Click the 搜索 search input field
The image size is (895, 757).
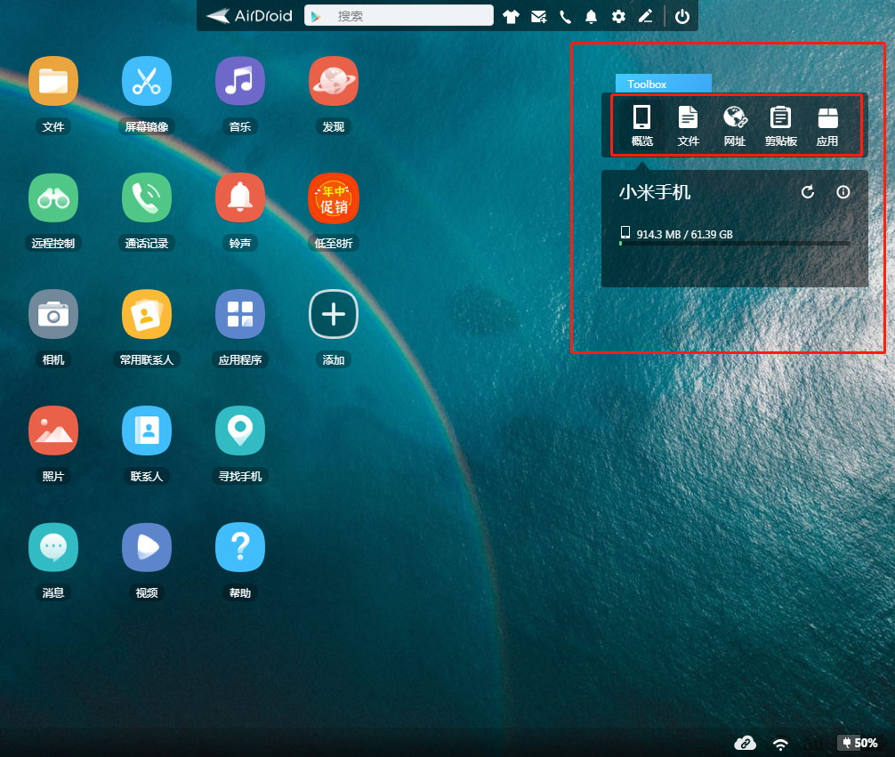(x=399, y=15)
